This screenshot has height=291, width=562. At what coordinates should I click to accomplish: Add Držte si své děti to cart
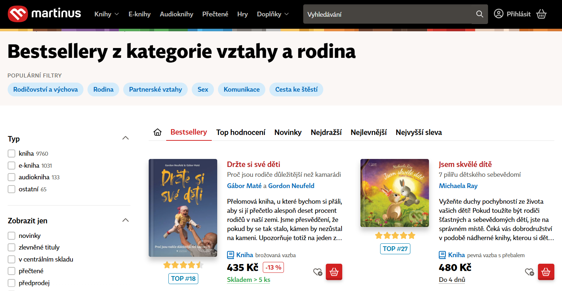334,272
